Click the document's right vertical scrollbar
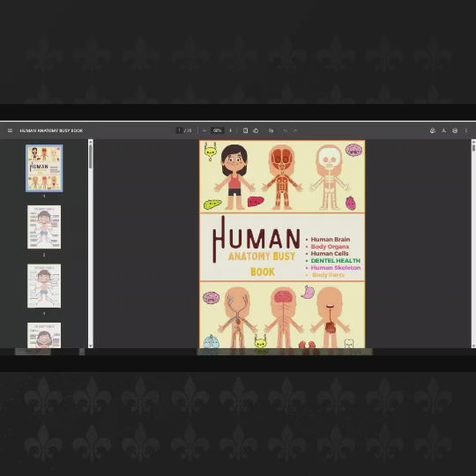 (x=473, y=243)
